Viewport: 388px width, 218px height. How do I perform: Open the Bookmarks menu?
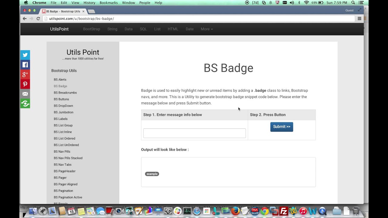tap(109, 2)
